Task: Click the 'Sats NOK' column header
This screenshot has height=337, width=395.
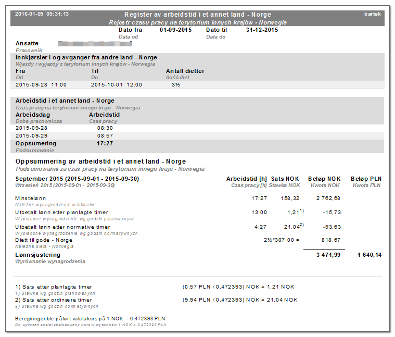Action: tap(285, 179)
